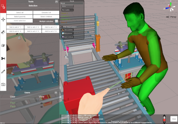The width and height of the screenshot is (178, 124).
Task: Select the pencil annotation tool
Action: tap(3, 72)
